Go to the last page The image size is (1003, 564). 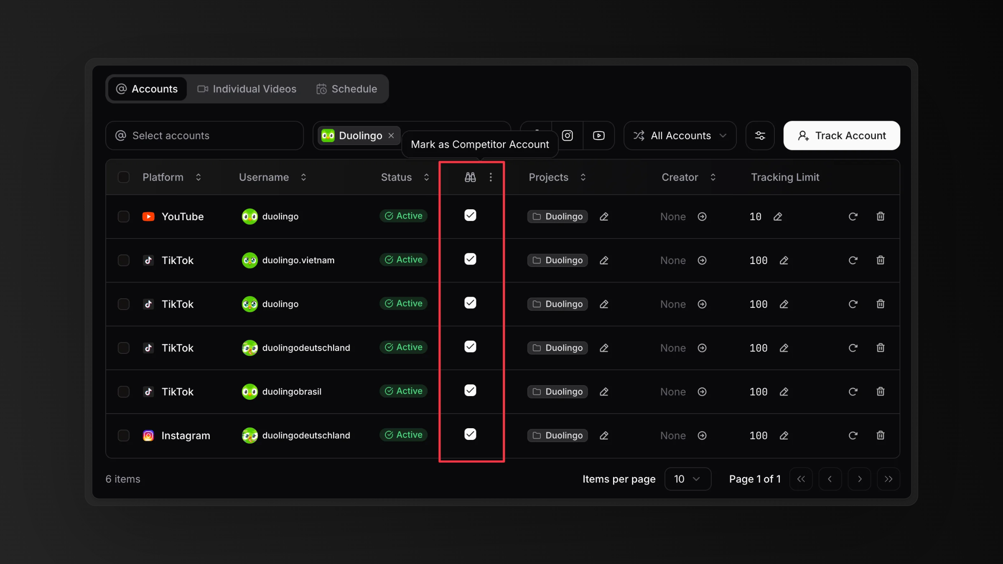click(888, 479)
